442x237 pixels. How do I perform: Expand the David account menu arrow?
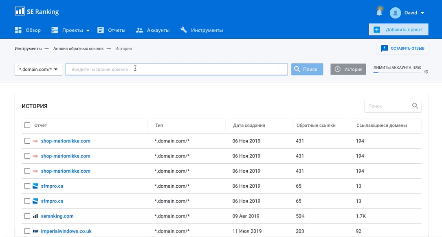tap(422, 13)
